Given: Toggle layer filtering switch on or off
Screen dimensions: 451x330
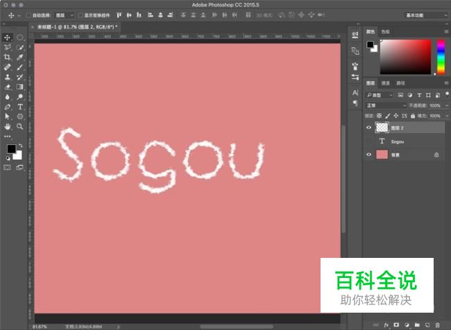Looking at the screenshot, I should [447, 94].
